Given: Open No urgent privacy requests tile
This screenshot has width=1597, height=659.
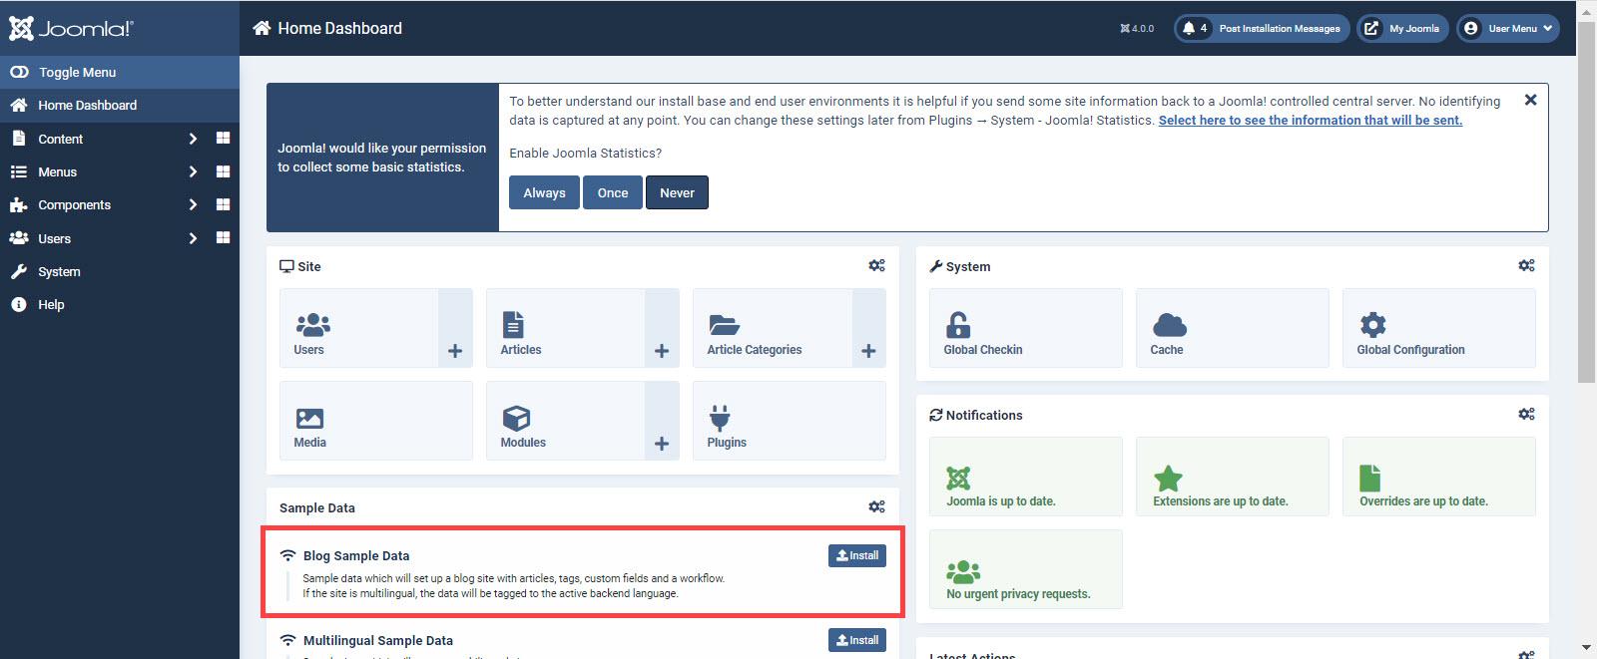Looking at the screenshot, I should tap(1026, 569).
